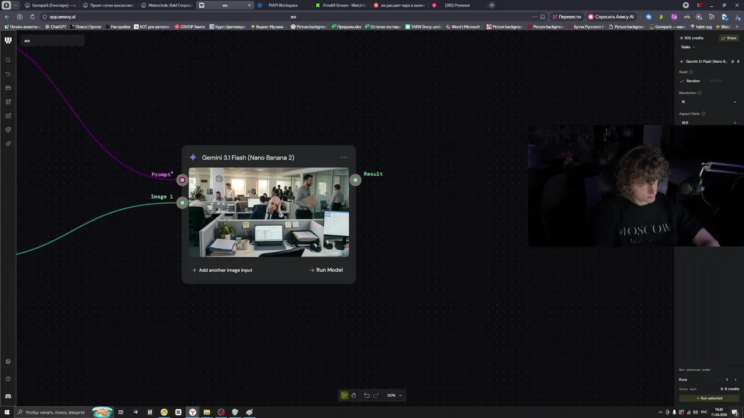Viewport: 744px width, 418px height.
Task: Switch to Pinterest browser tab
Action: click(457, 5)
